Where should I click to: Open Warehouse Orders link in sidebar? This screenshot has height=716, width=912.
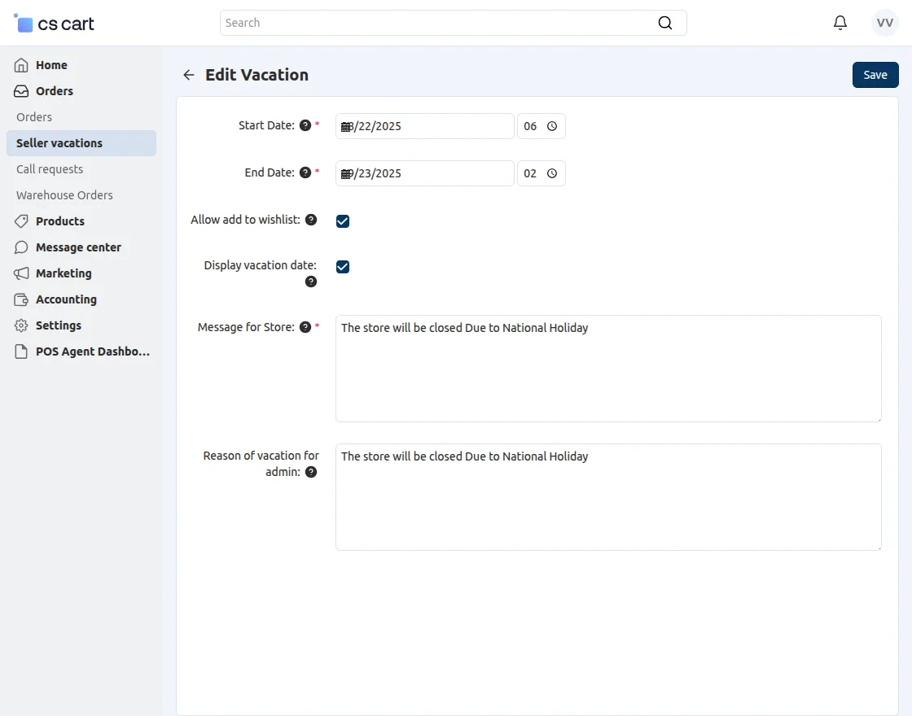pyautogui.click(x=64, y=195)
